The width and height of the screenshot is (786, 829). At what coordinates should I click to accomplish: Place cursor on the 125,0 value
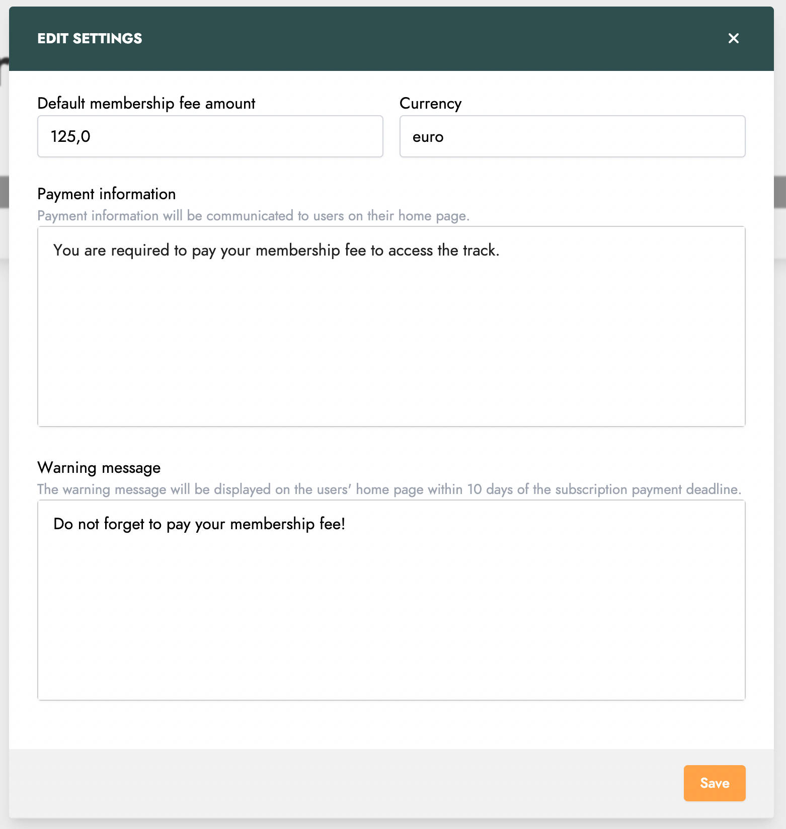(x=70, y=136)
